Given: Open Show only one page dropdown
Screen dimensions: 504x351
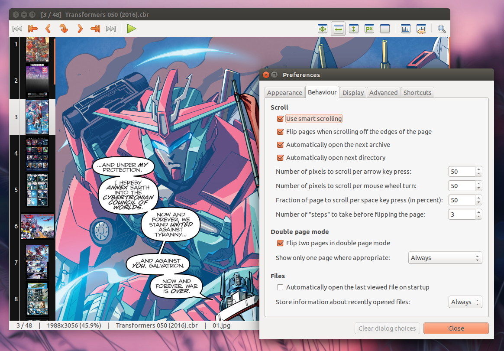Looking at the screenshot, I should click(x=445, y=258).
